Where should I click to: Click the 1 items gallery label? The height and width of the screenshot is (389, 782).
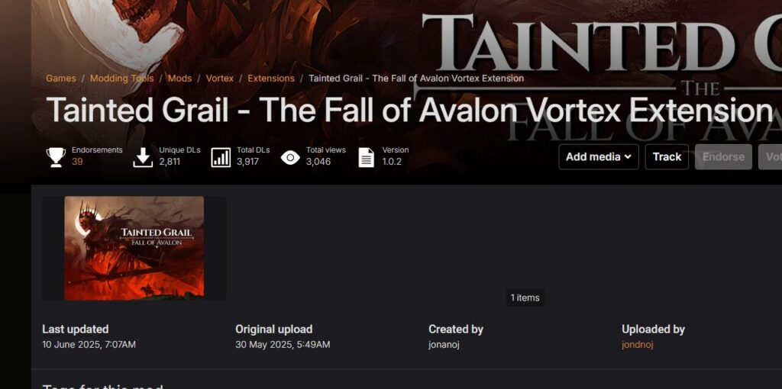pos(525,297)
